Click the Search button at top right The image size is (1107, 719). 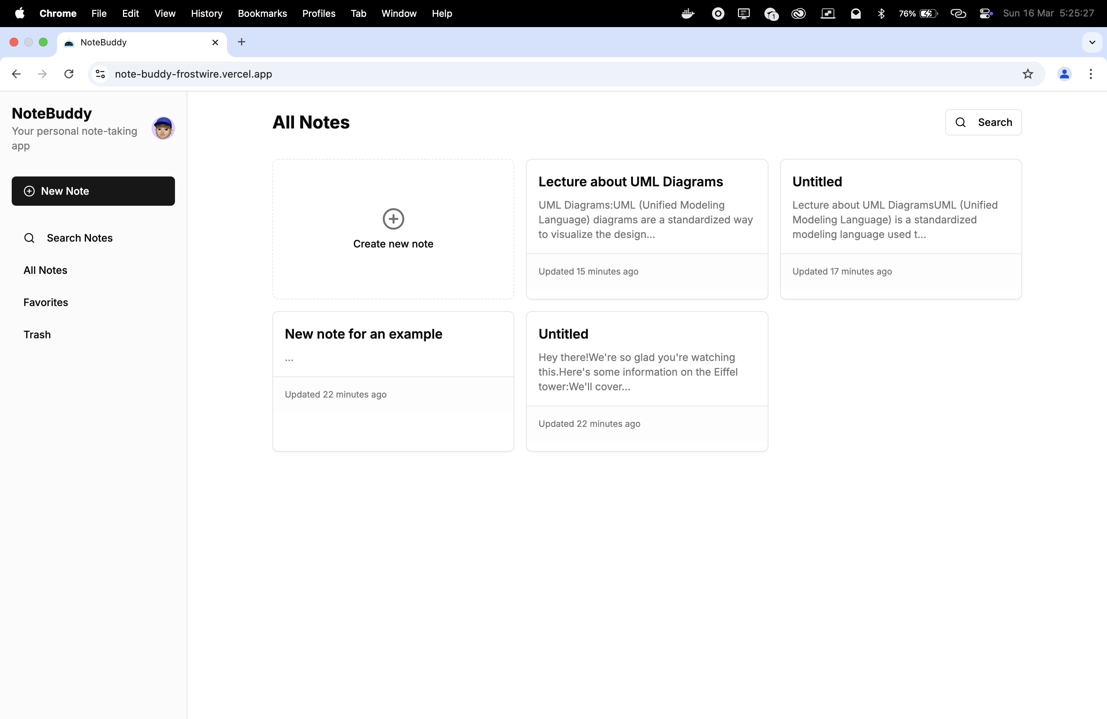click(x=983, y=122)
